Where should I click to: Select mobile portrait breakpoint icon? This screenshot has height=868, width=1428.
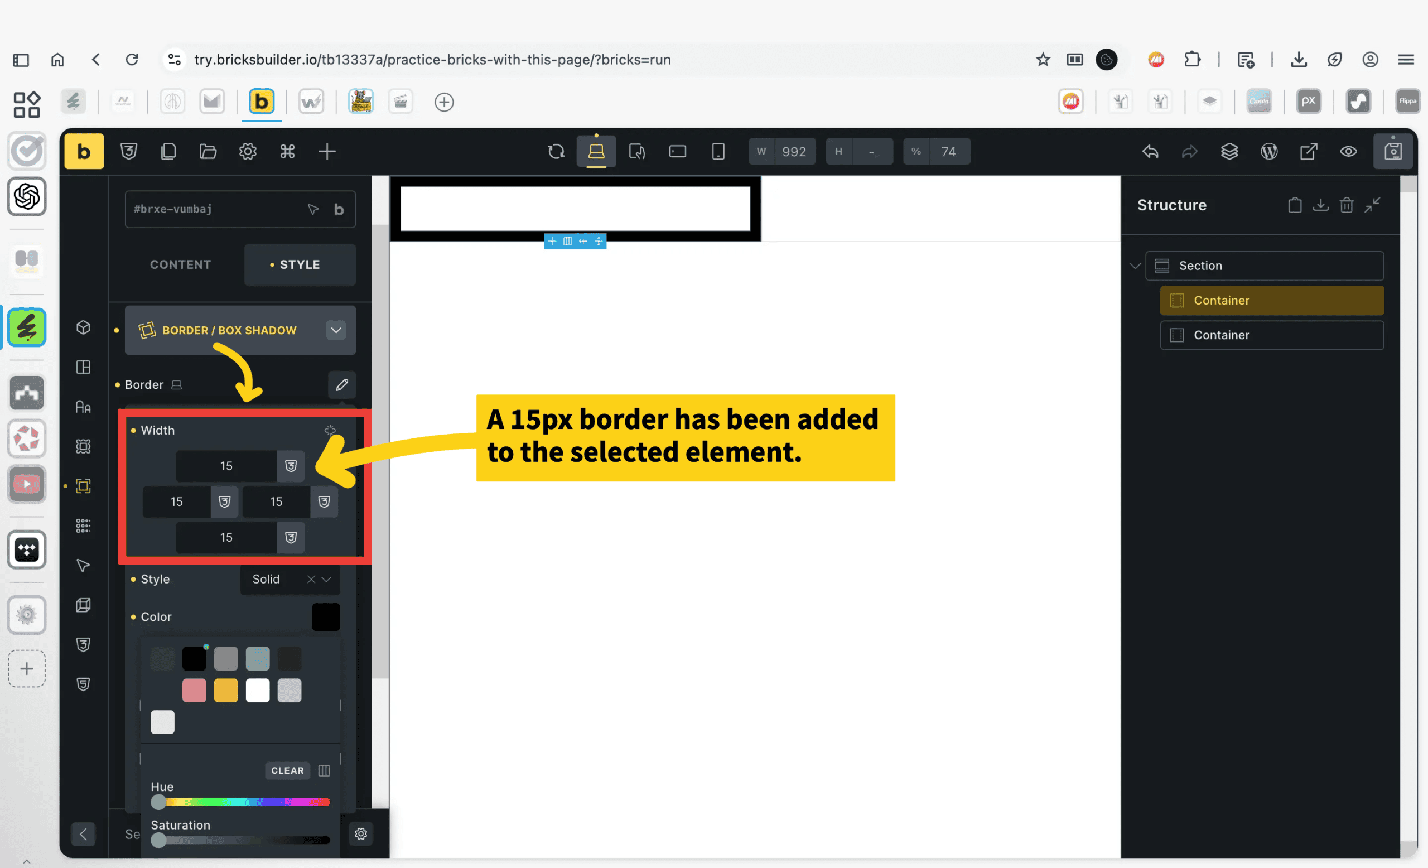(x=718, y=151)
